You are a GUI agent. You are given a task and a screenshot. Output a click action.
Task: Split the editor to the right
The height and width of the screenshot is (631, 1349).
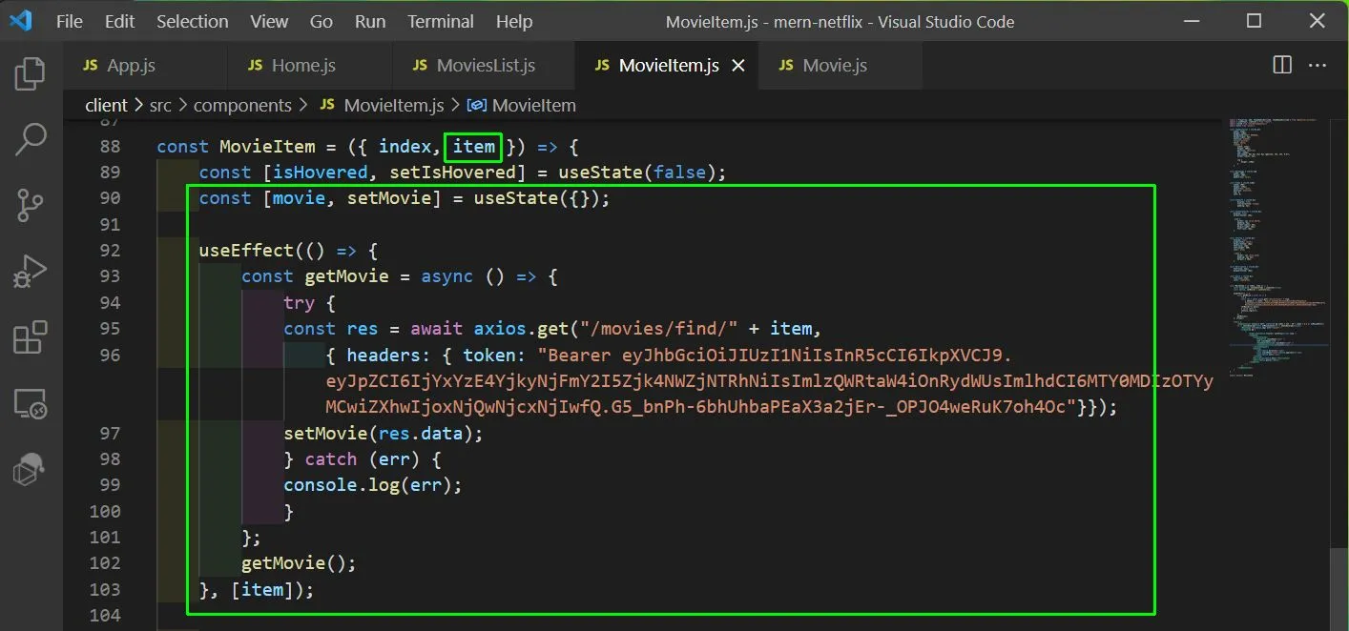(1282, 65)
